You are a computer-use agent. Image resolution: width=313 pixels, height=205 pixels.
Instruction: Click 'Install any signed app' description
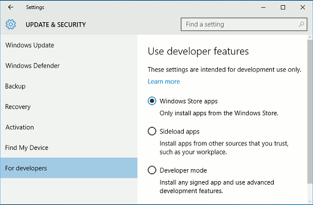217,186
